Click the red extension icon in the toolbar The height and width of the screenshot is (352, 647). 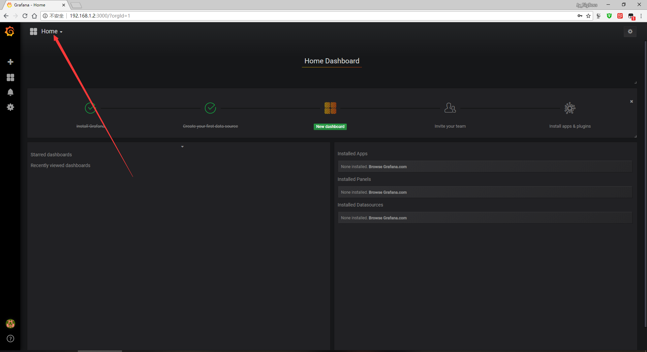tap(620, 16)
